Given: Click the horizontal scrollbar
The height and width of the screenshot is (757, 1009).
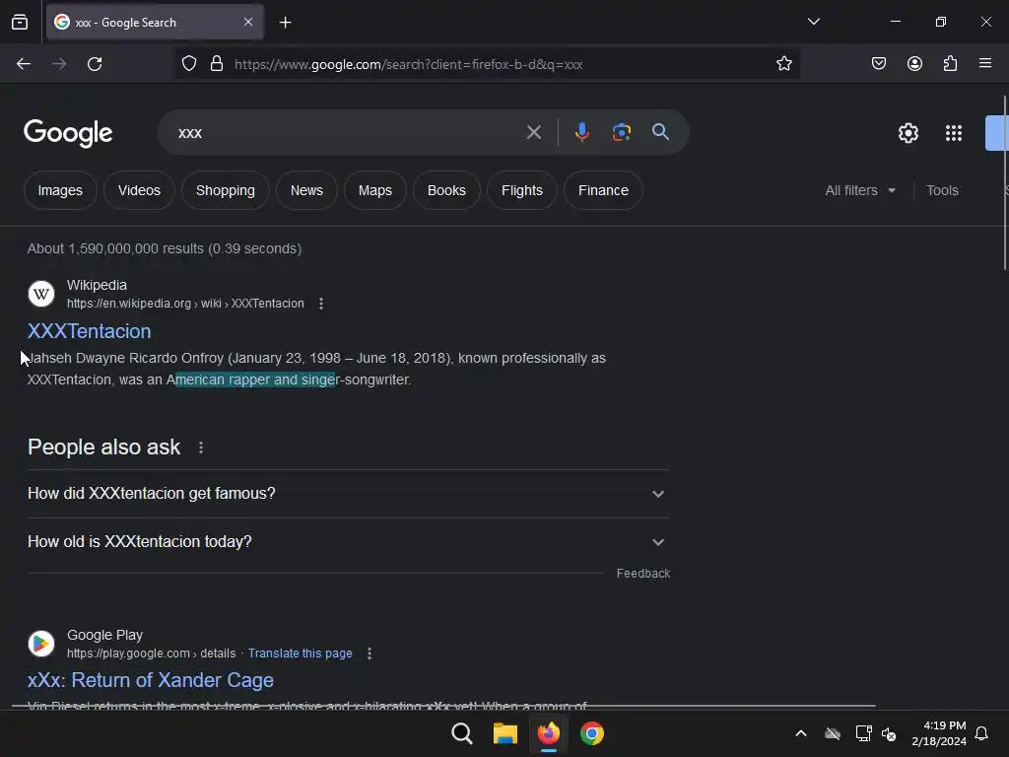Looking at the screenshot, I should click(443, 706).
